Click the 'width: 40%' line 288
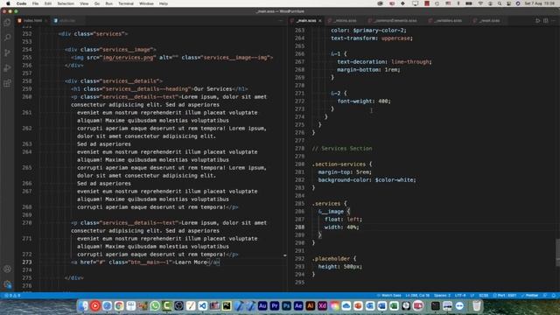 coord(341,227)
